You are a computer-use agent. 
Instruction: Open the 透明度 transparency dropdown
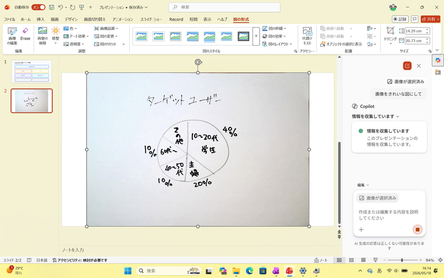(74, 44)
